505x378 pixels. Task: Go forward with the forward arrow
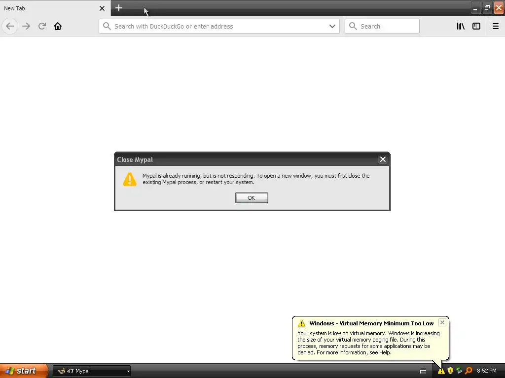click(x=26, y=26)
